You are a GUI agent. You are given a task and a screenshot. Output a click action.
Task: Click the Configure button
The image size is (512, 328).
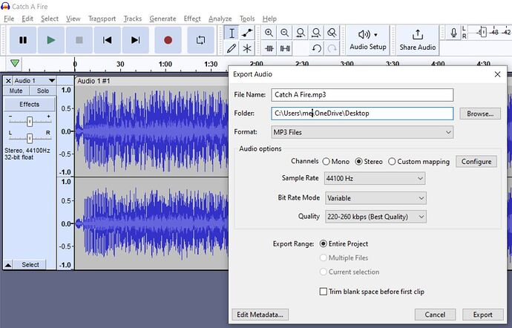[x=476, y=162]
